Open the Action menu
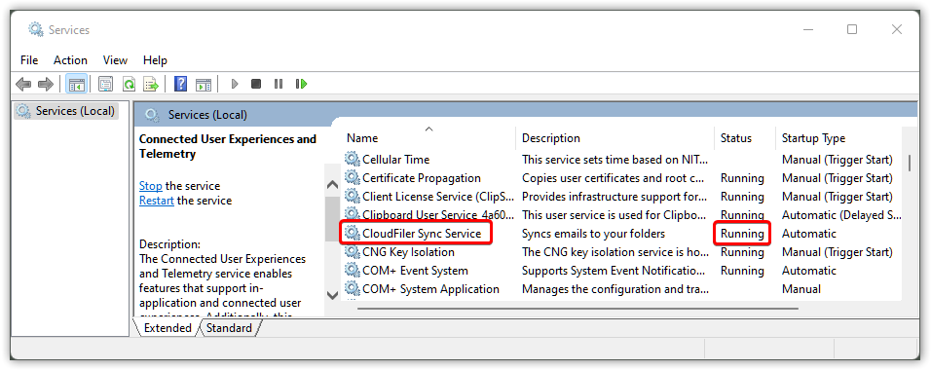This screenshot has height=370, width=931. coord(70,60)
